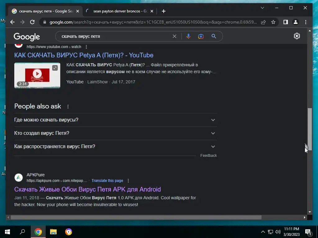
Task: Click the LaimShow channel name
Action: pos(98,82)
